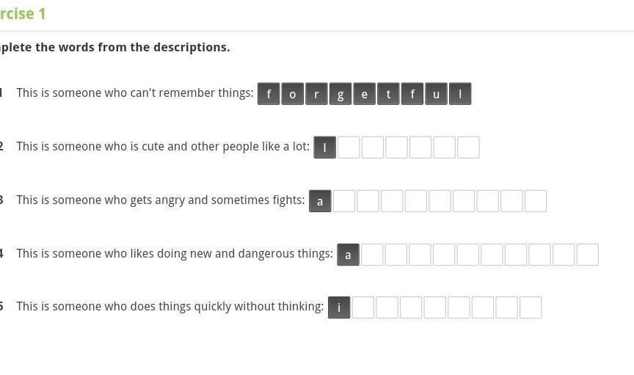Select the second letter box of the 'without thinking' word
The image size is (634, 375).
pyautogui.click(x=363, y=307)
